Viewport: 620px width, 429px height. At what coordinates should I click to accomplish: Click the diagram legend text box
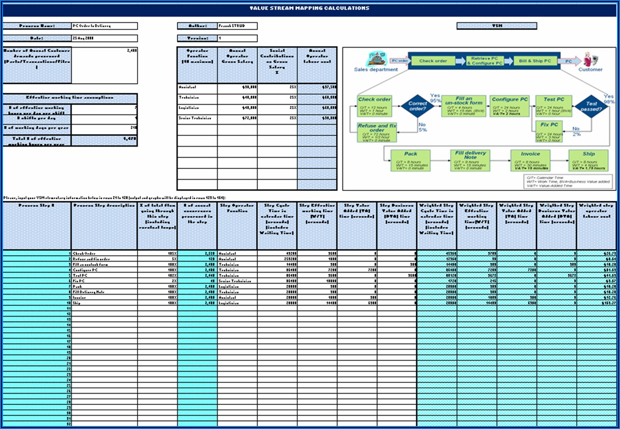(x=568, y=181)
